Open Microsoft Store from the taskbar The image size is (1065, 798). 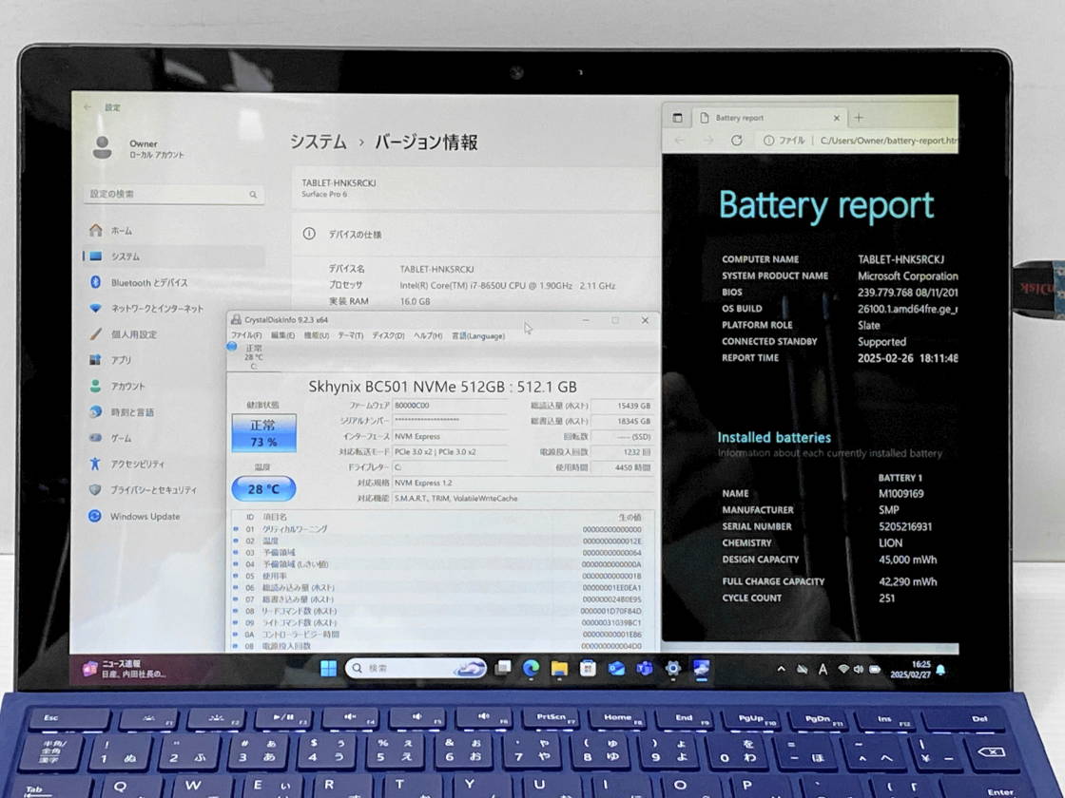[588, 669]
